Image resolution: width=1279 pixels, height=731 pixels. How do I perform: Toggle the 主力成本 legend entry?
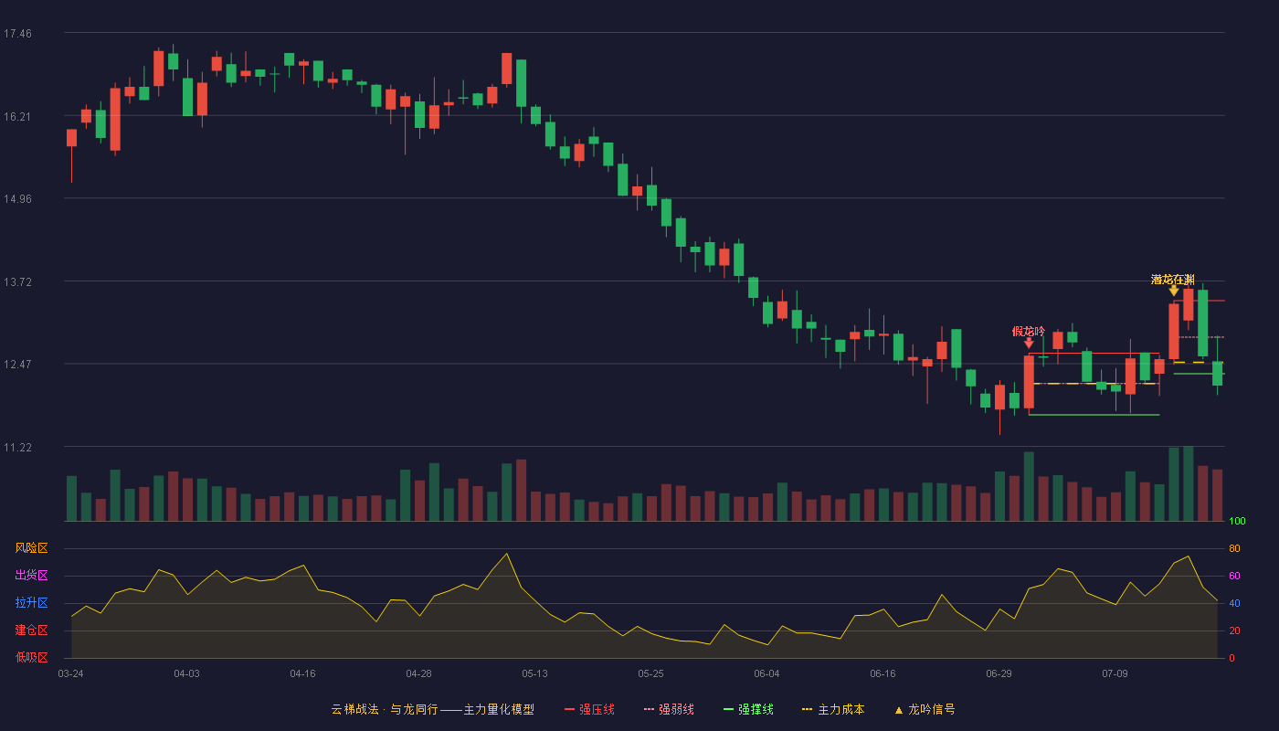tap(833, 709)
